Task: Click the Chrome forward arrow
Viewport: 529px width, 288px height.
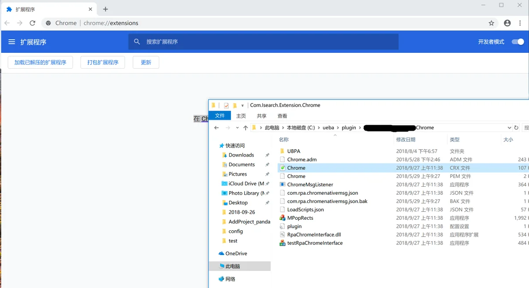Action: (19, 23)
